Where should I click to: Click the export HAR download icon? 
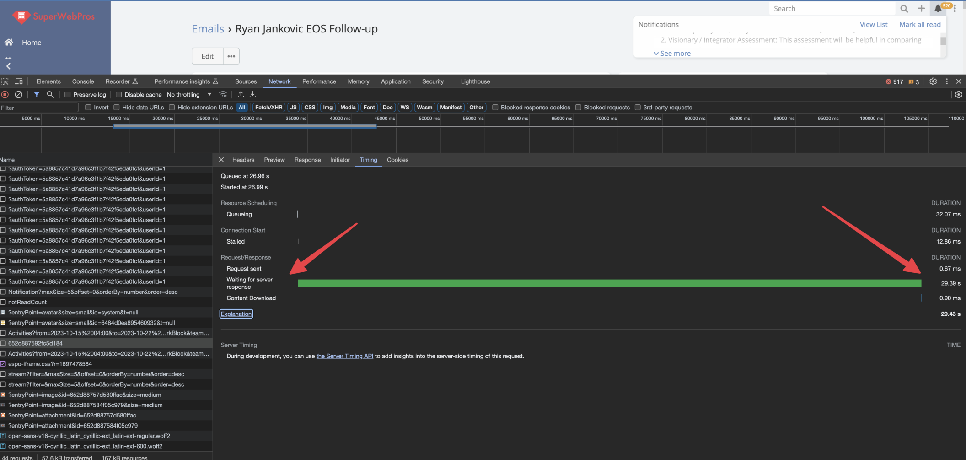coord(252,95)
